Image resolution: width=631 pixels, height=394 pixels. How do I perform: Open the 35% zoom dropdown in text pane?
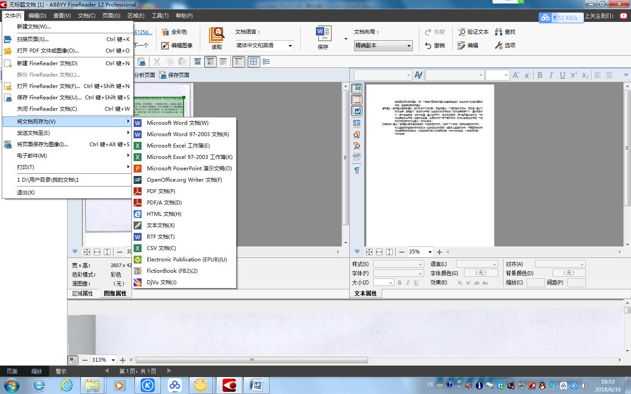(430, 252)
